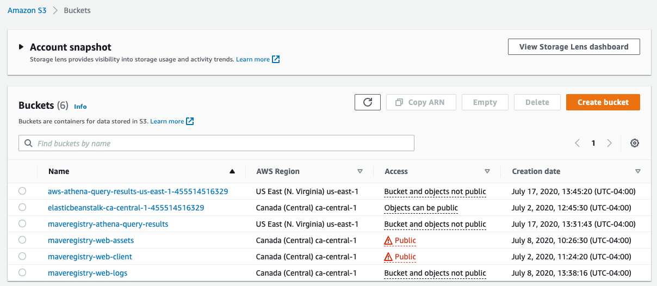Sort by Access column arrow
This screenshot has height=286, width=657.
[x=487, y=171]
